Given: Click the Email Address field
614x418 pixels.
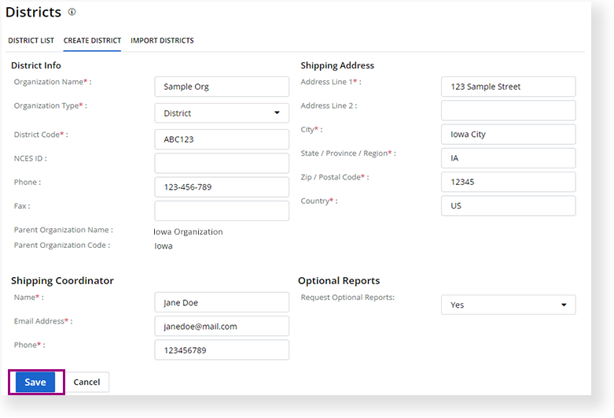Looking at the screenshot, I should tap(222, 326).
